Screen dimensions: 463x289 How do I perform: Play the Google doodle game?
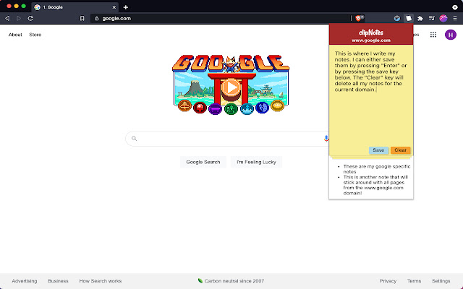click(231, 87)
